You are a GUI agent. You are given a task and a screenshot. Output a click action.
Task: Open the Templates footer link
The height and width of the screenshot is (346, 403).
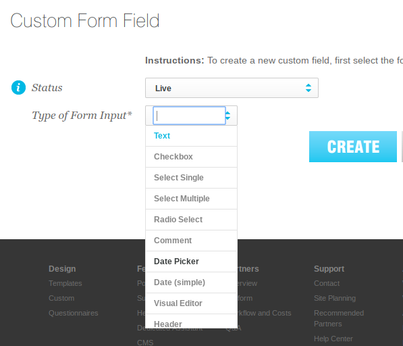tap(65, 283)
